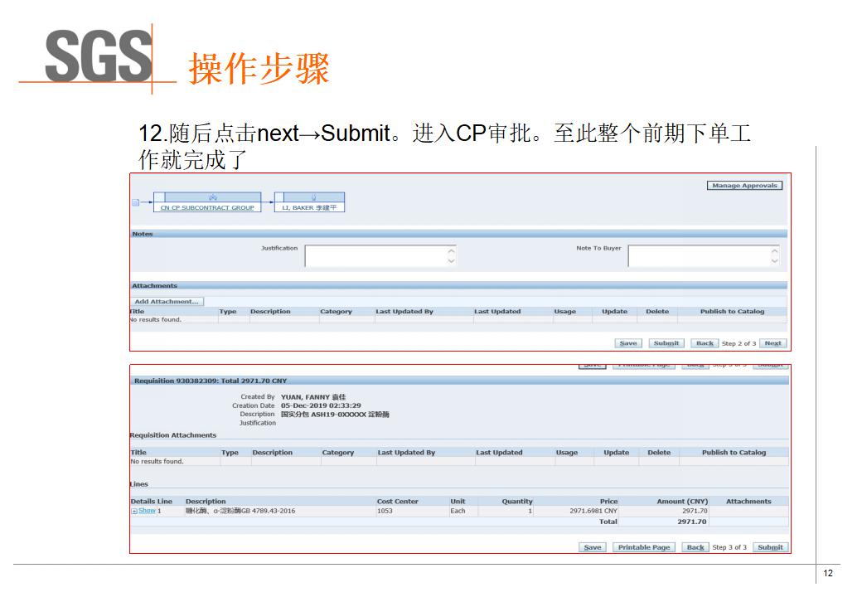Click the Show link for line 1
This screenshot has height=597, width=862.
147,511
